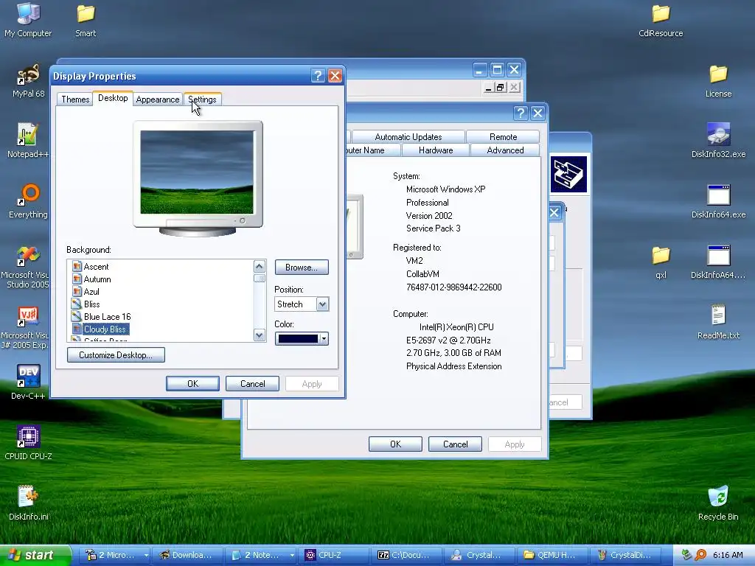Open Dev-C++ desktop shortcut

pyautogui.click(x=28, y=382)
